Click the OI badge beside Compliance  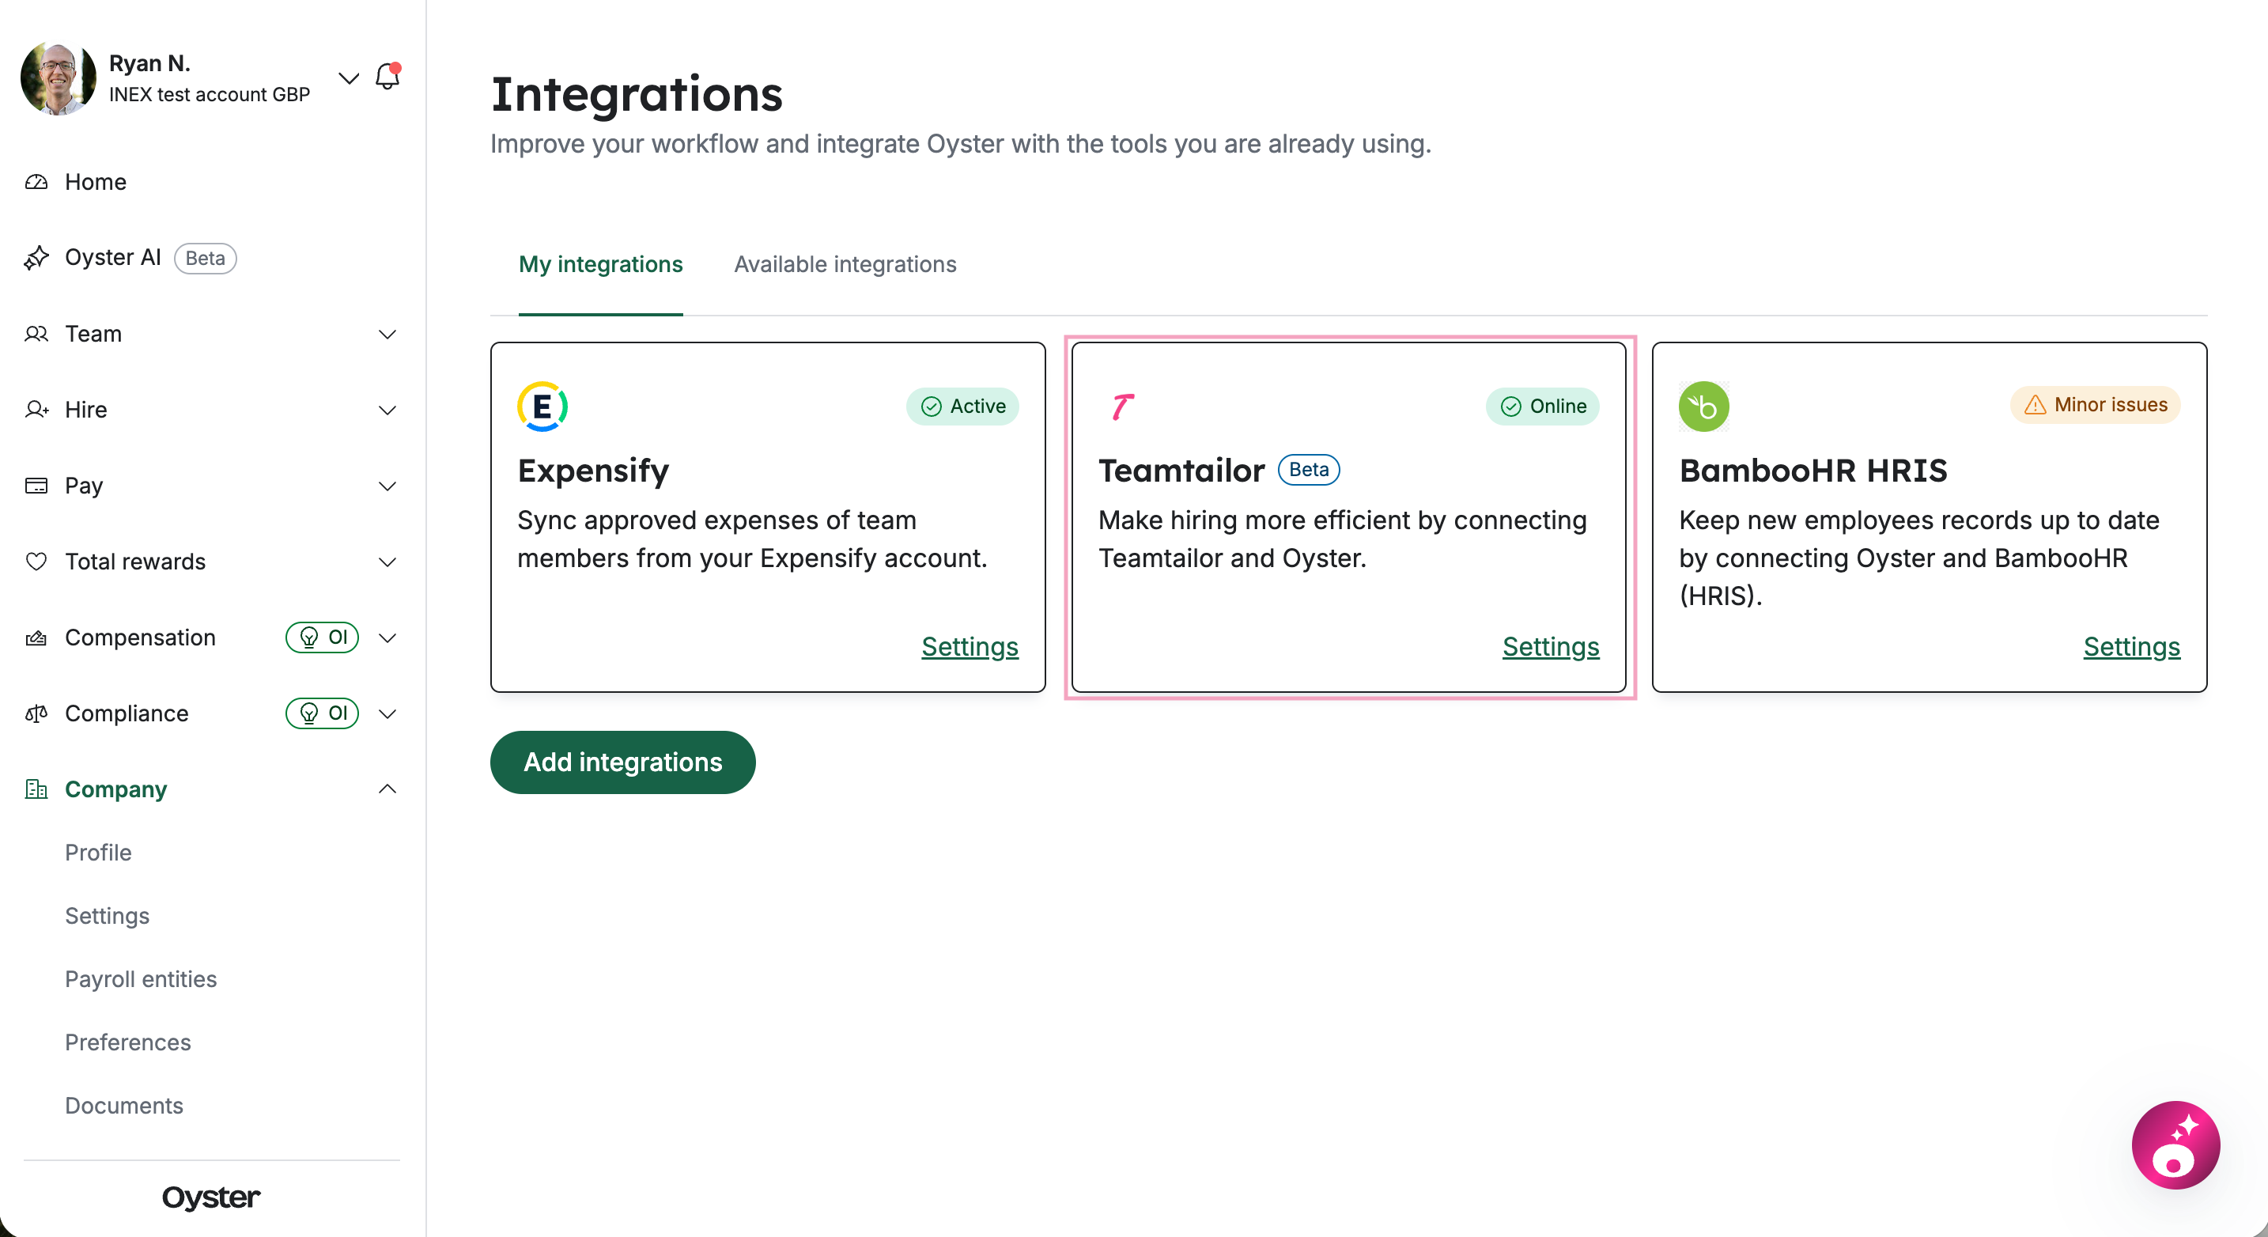[322, 713]
